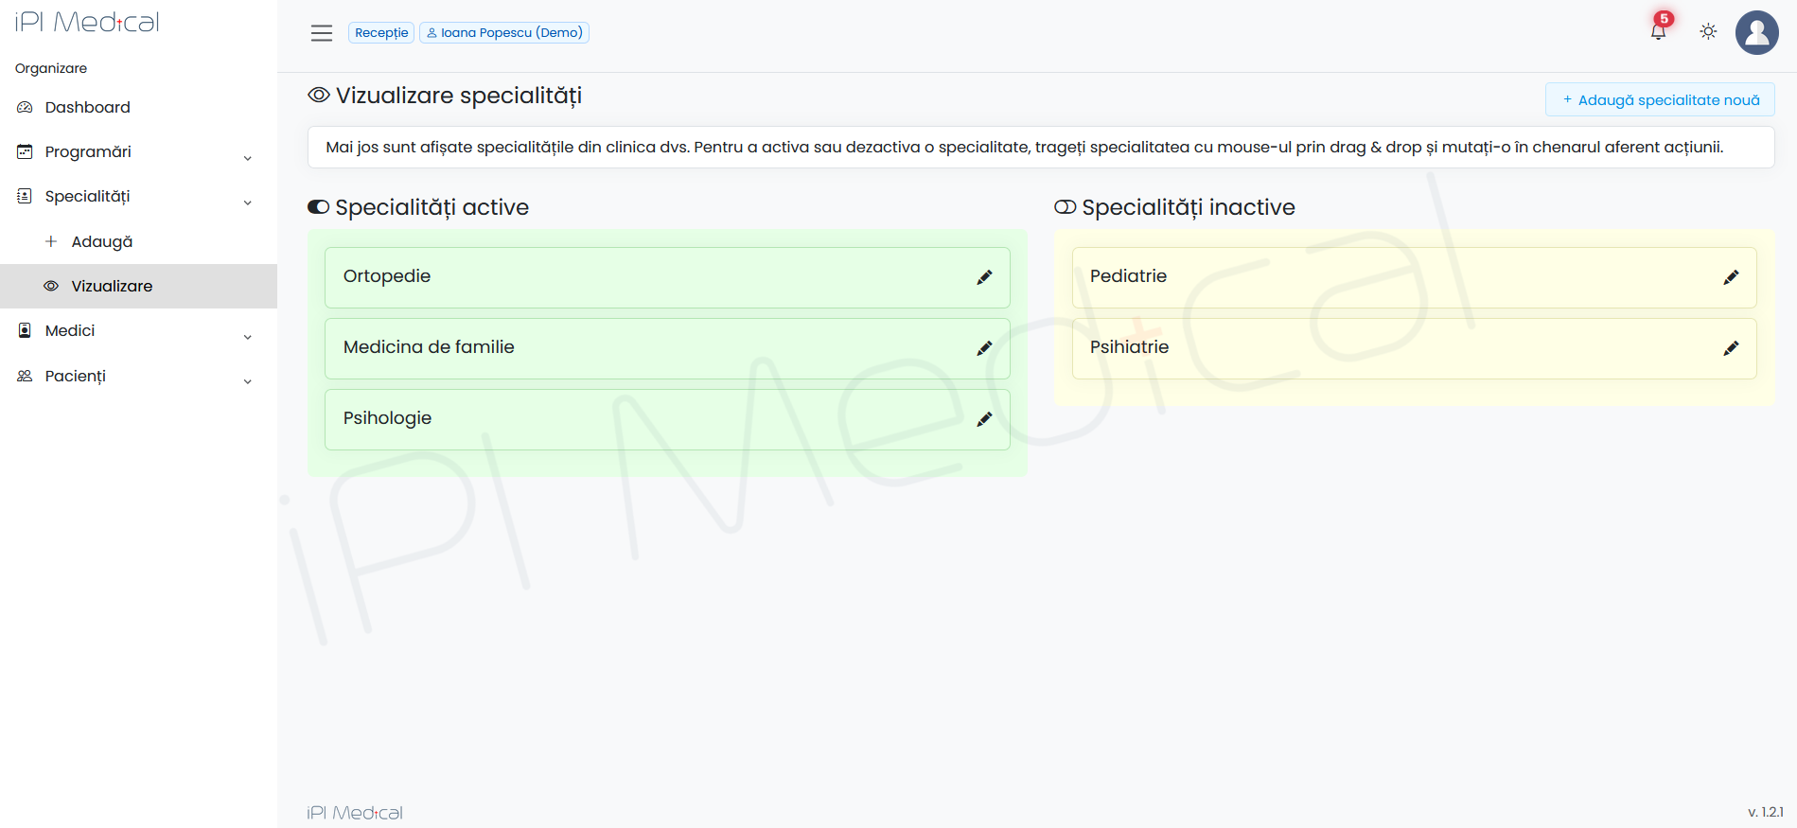The width and height of the screenshot is (1797, 828).
Task: Click the Recepție badge
Action: coord(381,33)
